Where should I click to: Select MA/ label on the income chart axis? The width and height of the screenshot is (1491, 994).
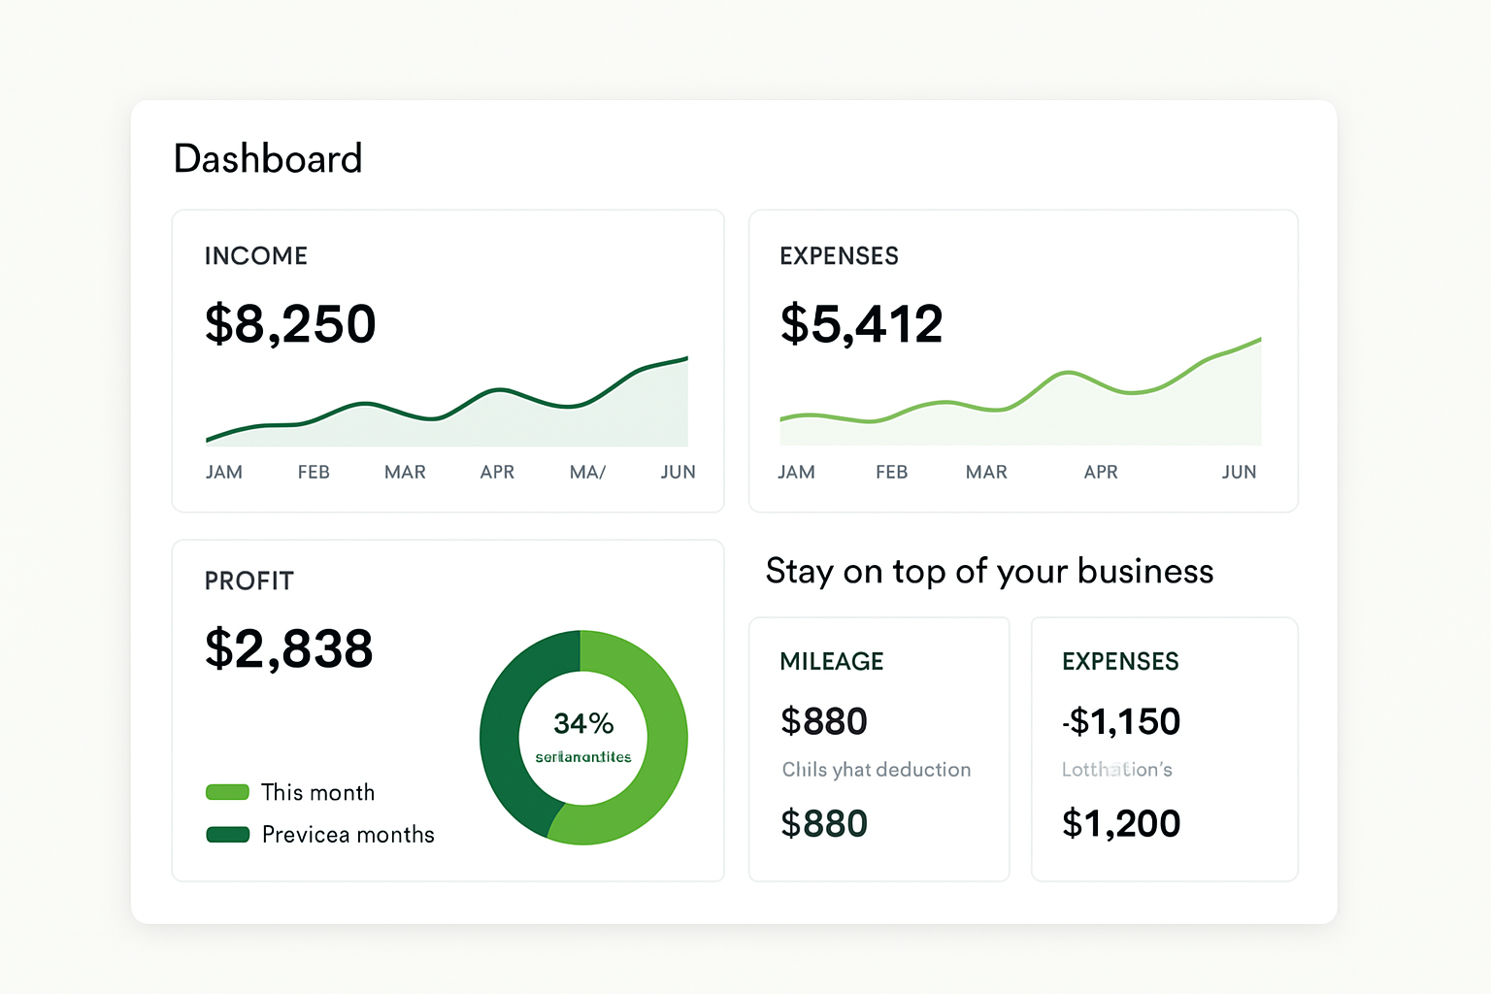[x=587, y=472]
